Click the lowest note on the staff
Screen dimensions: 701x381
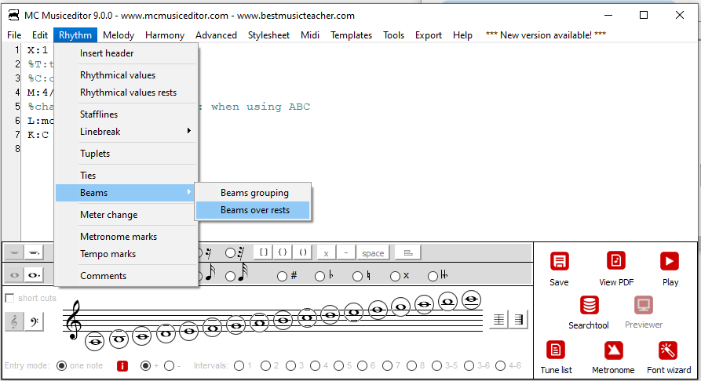click(95, 342)
